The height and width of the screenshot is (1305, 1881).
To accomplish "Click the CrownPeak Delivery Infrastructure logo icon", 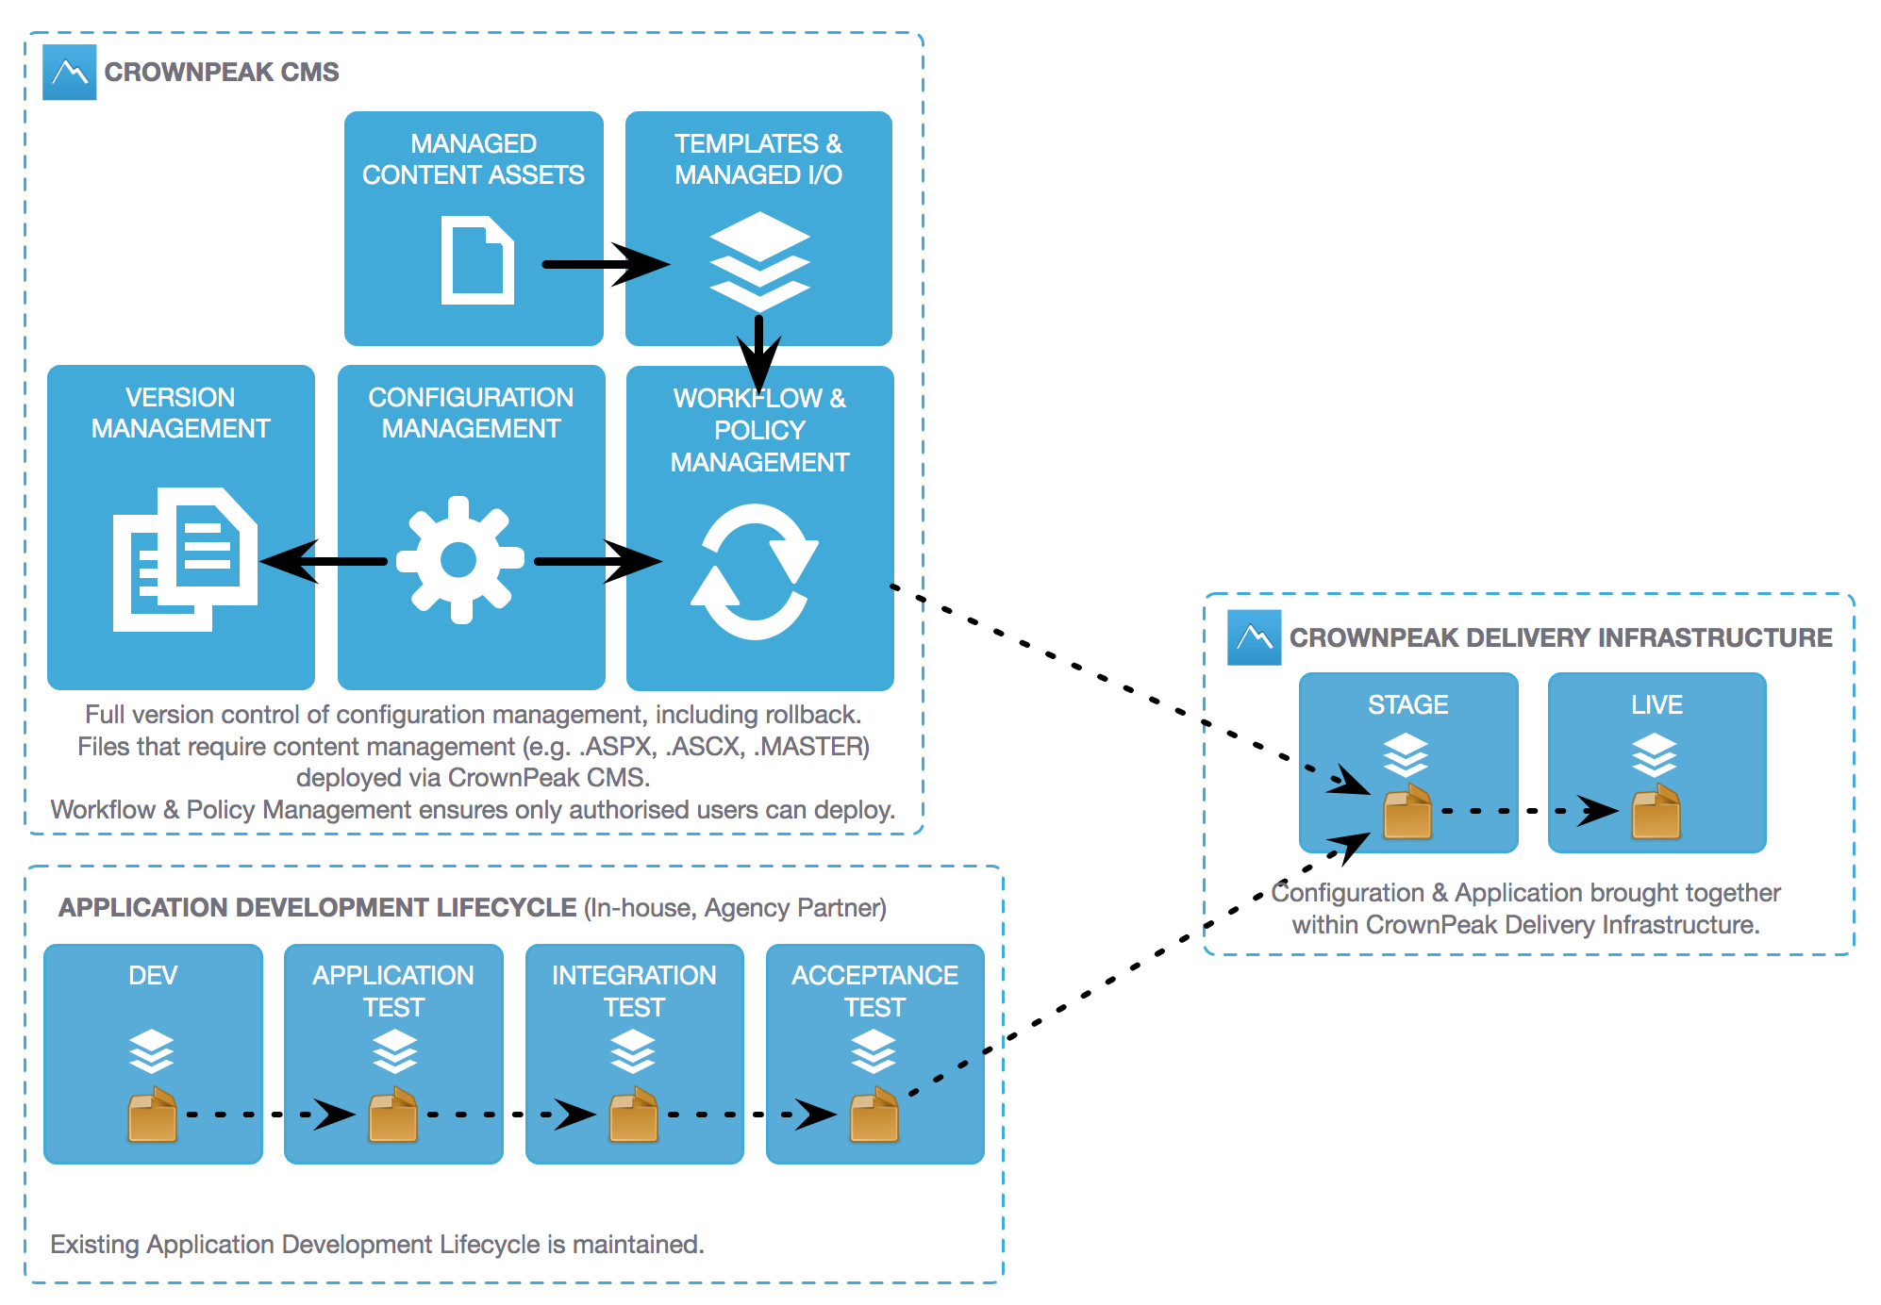I will pyautogui.click(x=1255, y=620).
